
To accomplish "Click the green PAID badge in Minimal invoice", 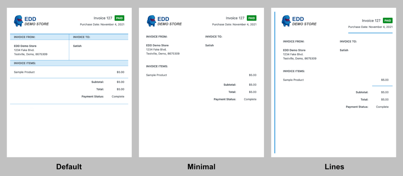I will pyautogui.click(x=252, y=18).
